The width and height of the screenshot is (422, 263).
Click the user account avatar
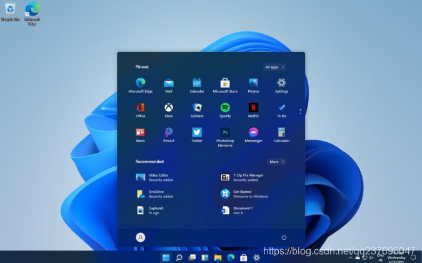[x=140, y=237]
